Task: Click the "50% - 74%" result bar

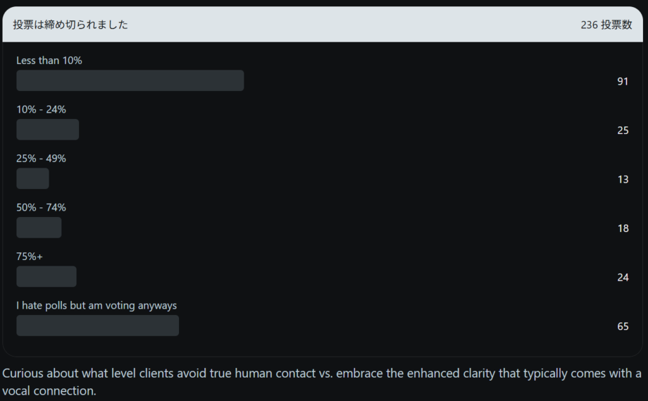Action: click(x=39, y=228)
